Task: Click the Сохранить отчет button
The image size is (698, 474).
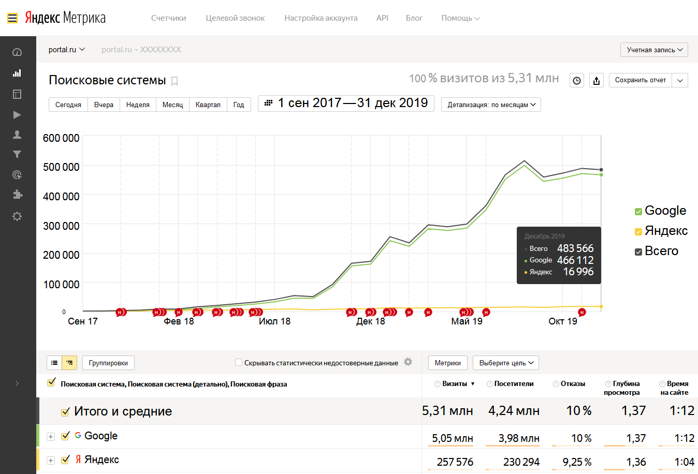Action: 640,80
